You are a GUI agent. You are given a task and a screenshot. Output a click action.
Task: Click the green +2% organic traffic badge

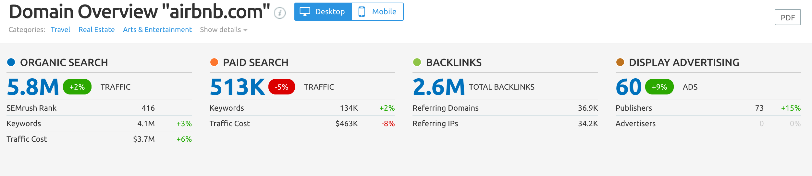(x=77, y=87)
